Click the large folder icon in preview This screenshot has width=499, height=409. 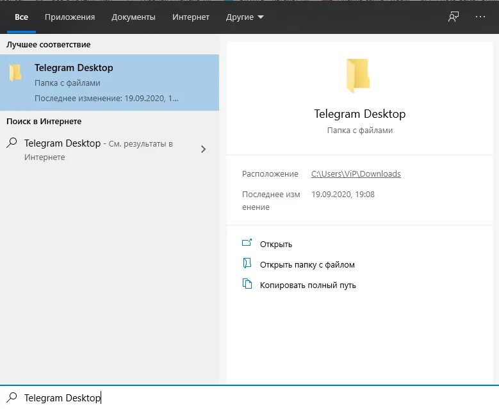coord(358,76)
